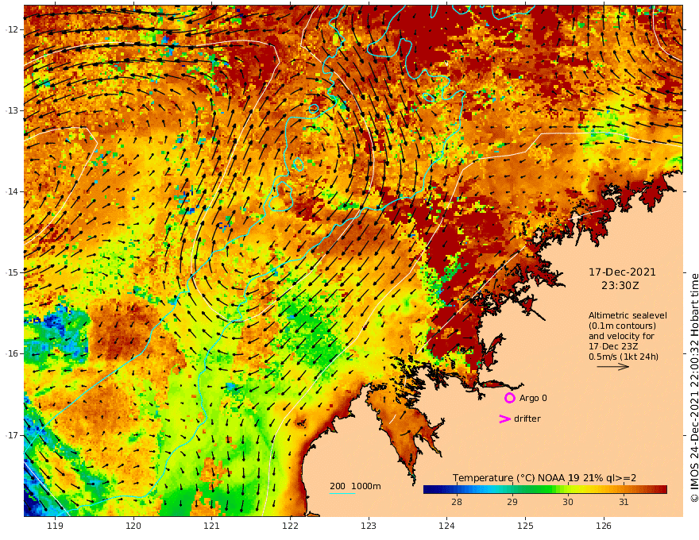The width and height of the screenshot is (699, 540).
Task: Click the latitude label '-16'
Action: pos(12,353)
